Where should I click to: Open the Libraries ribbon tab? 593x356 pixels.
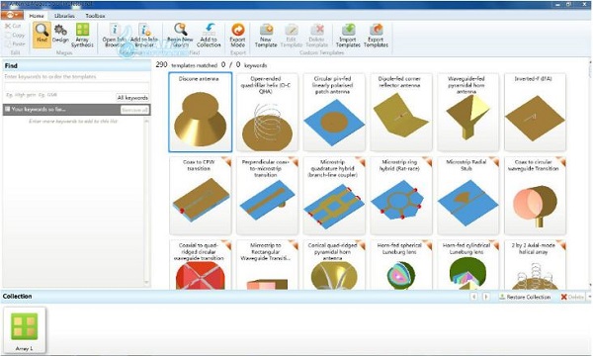(64, 16)
